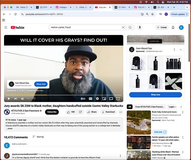Open macOS Spotlight search
This screenshot has height=160, width=191.
tap(158, 2)
